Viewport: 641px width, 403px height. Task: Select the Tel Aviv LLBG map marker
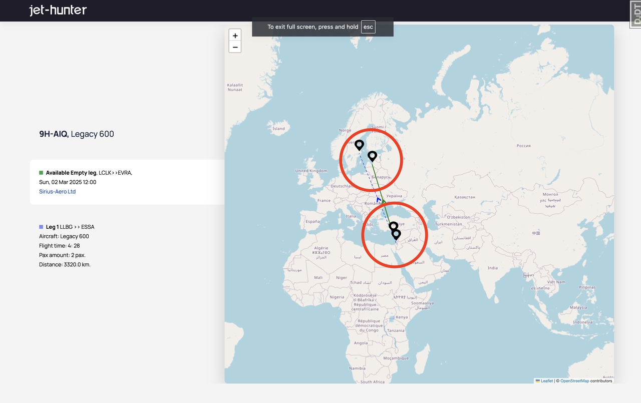pos(397,234)
